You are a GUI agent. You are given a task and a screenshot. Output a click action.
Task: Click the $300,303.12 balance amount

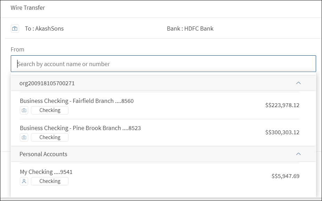282,132
